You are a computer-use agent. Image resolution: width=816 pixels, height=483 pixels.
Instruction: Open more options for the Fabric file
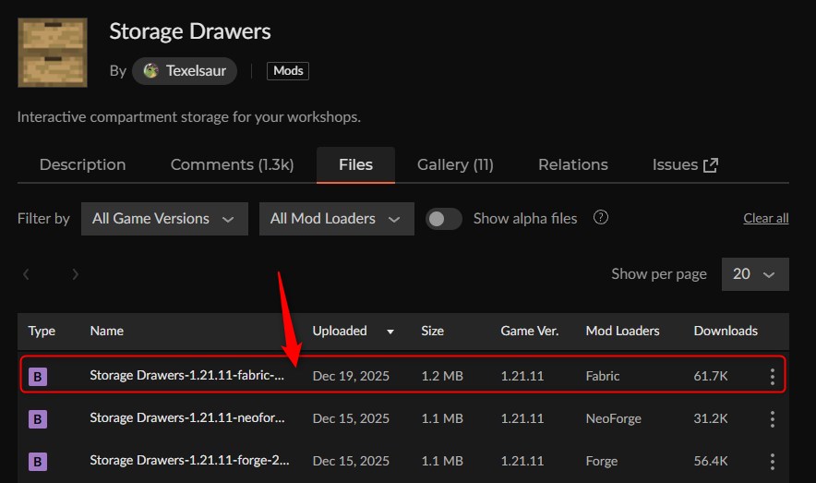point(773,376)
